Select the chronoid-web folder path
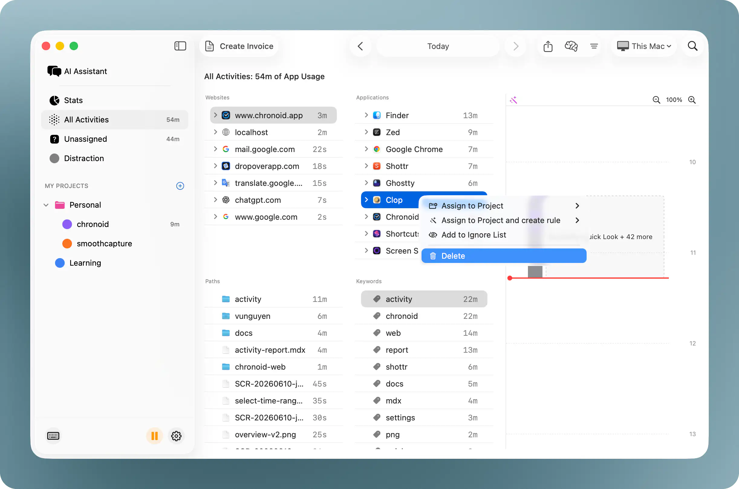 273,367
